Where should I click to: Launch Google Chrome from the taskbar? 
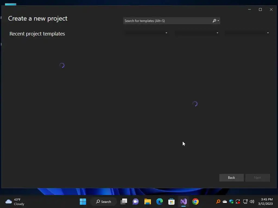click(195, 201)
